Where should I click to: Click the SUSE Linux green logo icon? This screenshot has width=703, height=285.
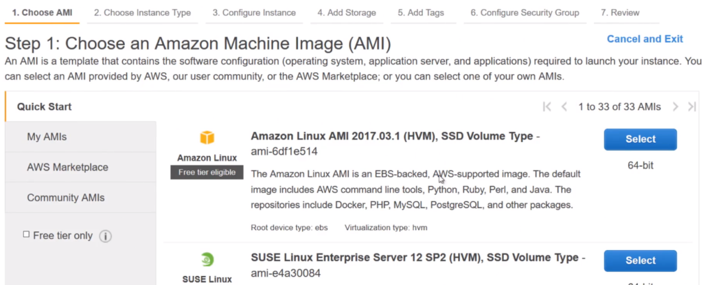207,260
